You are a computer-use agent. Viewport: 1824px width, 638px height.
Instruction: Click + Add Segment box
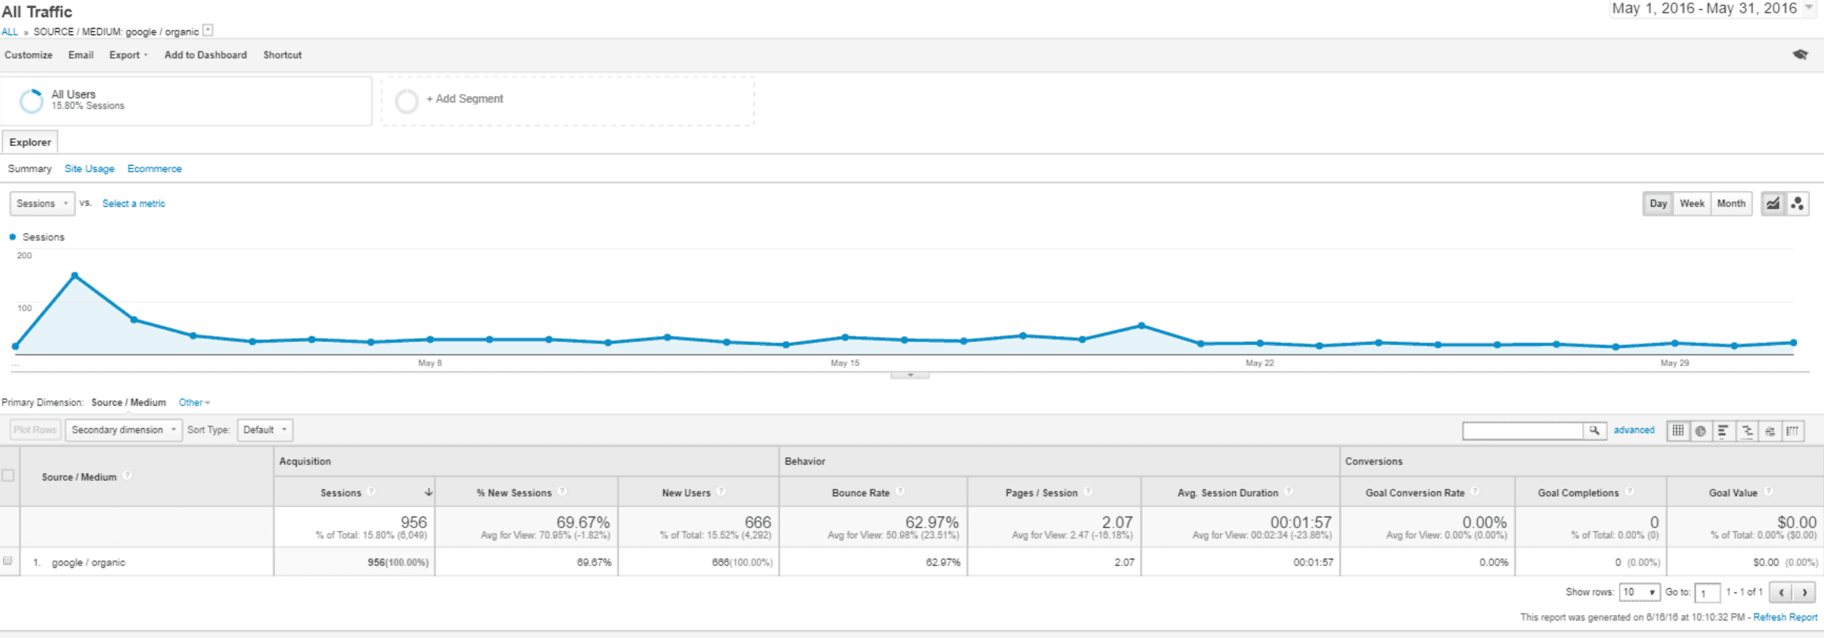(x=568, y=100)
